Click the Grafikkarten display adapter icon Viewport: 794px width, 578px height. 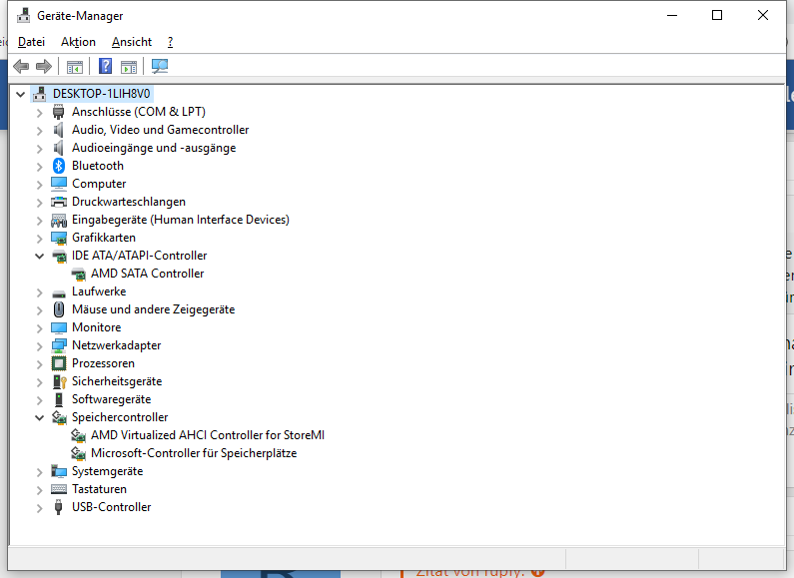(x=59, y=238)
